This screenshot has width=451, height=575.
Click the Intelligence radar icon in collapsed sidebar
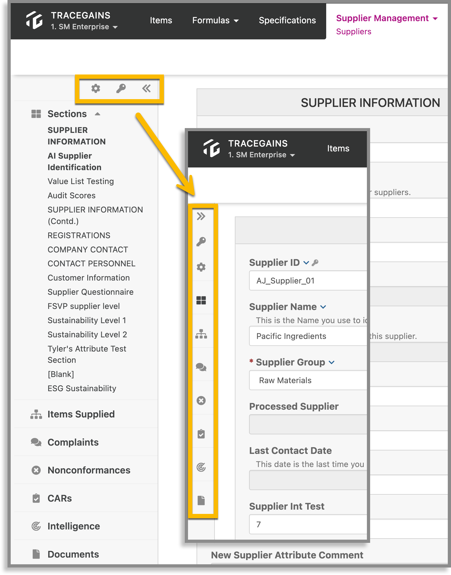[x=201, y=467]
